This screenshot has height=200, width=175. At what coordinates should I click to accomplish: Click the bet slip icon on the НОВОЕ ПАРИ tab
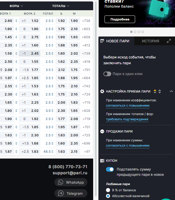[102, 41]
